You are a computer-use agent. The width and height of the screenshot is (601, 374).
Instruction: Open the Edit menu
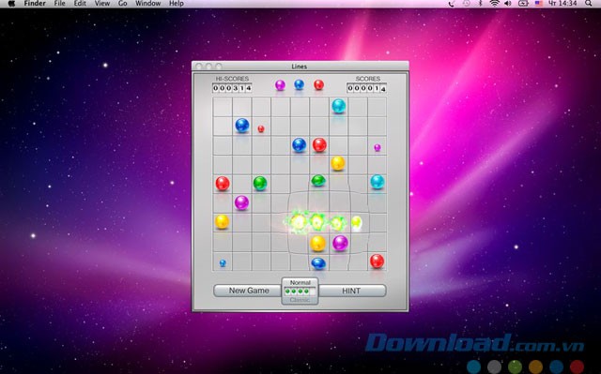pyautogui.click(x=80, y=4)
